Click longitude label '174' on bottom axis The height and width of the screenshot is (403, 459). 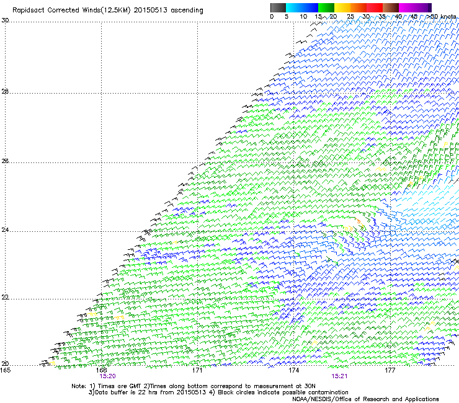tap(293, 370)
